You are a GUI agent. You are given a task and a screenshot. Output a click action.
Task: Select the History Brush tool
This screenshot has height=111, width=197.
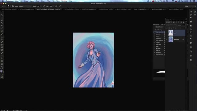click(x=2, y=39)
